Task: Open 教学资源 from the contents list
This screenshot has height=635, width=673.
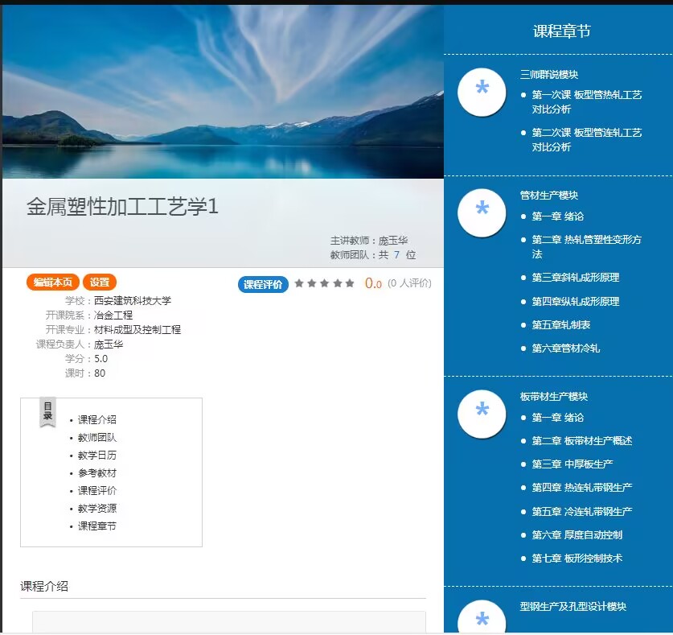Action: pyautogui.click(x=96, y=508)
